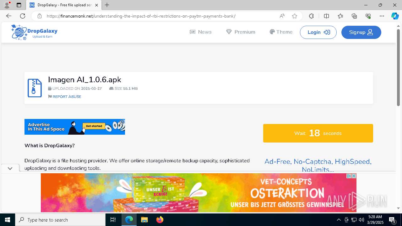
Task: Open Task View on taskbar
Action: point(113,220)
